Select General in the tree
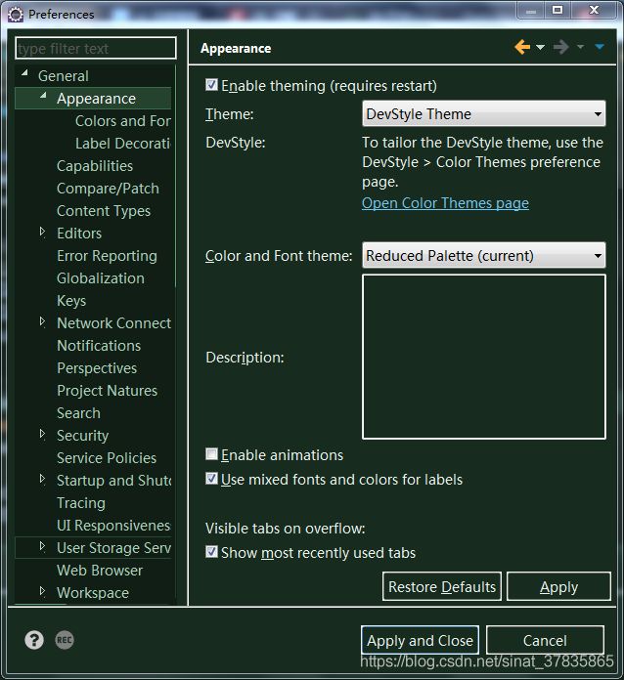This screenshot has height=680, width=624. (x=63, y=76)
